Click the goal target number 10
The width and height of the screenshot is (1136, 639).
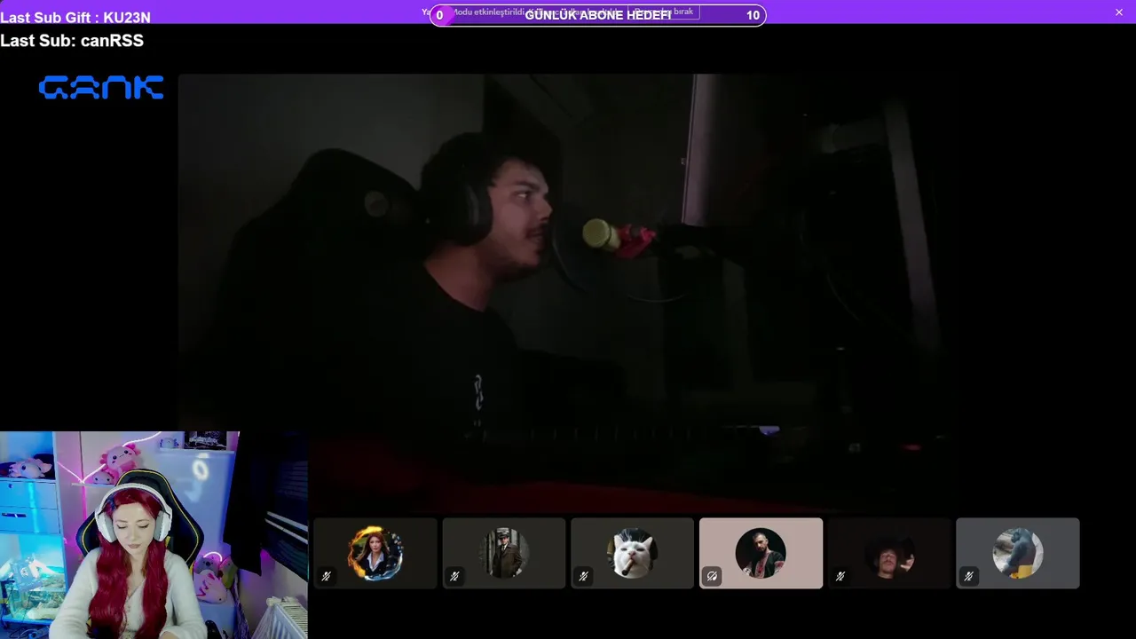click(x=753, y=15)
